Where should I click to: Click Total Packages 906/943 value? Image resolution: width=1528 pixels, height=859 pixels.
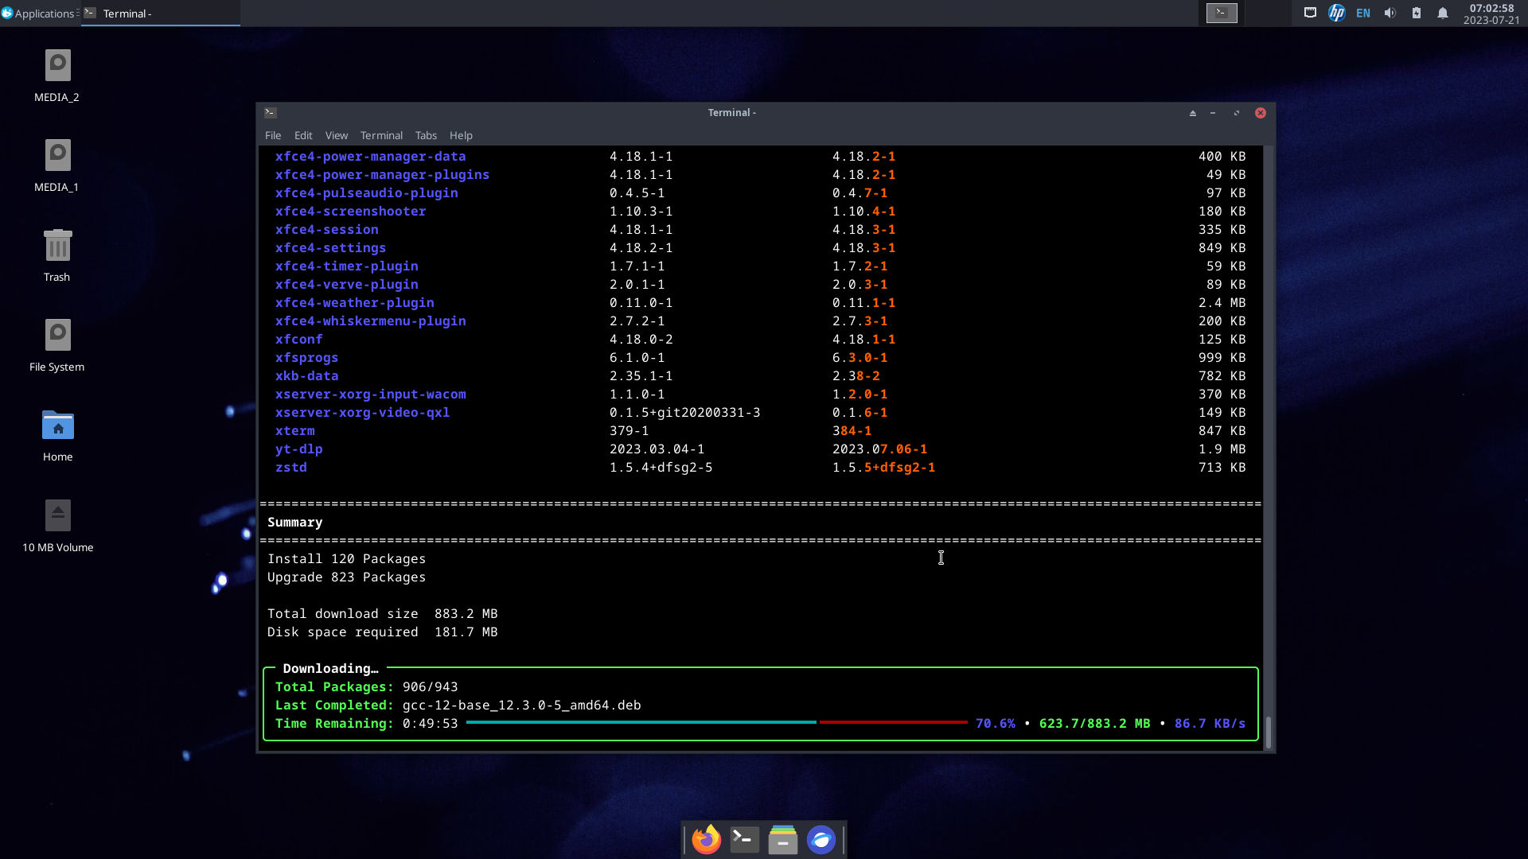point(431,687)
